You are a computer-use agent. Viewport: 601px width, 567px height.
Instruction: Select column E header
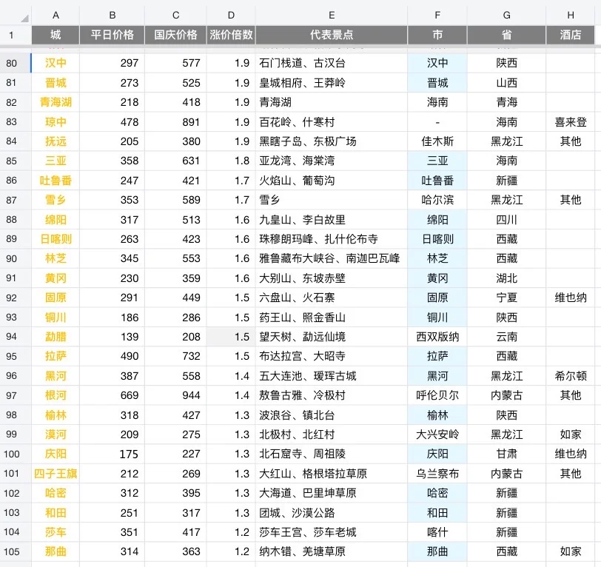[x=332, y=15]
